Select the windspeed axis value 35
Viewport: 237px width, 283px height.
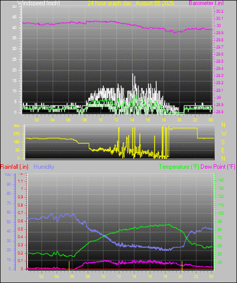(14, 38)
